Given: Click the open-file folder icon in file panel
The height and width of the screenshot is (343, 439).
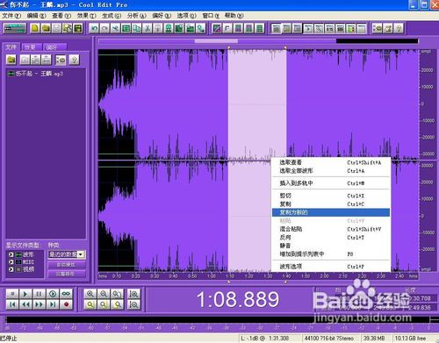Looking at the screenshot, I should pyautogui.click(x=11, y=60).
